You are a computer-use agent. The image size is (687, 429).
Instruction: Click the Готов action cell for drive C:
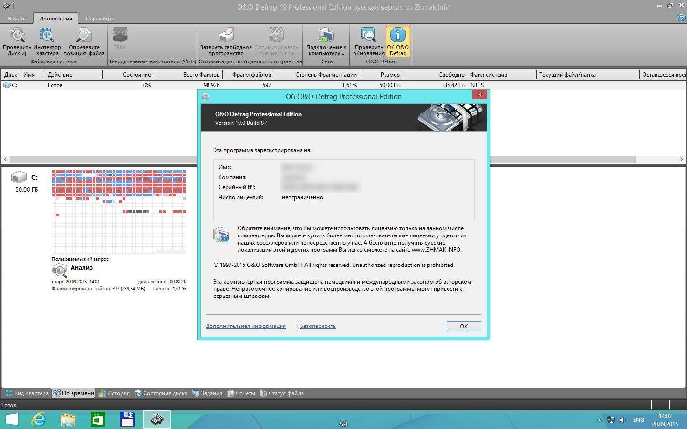pyautogui.click(x=55, y=85)
